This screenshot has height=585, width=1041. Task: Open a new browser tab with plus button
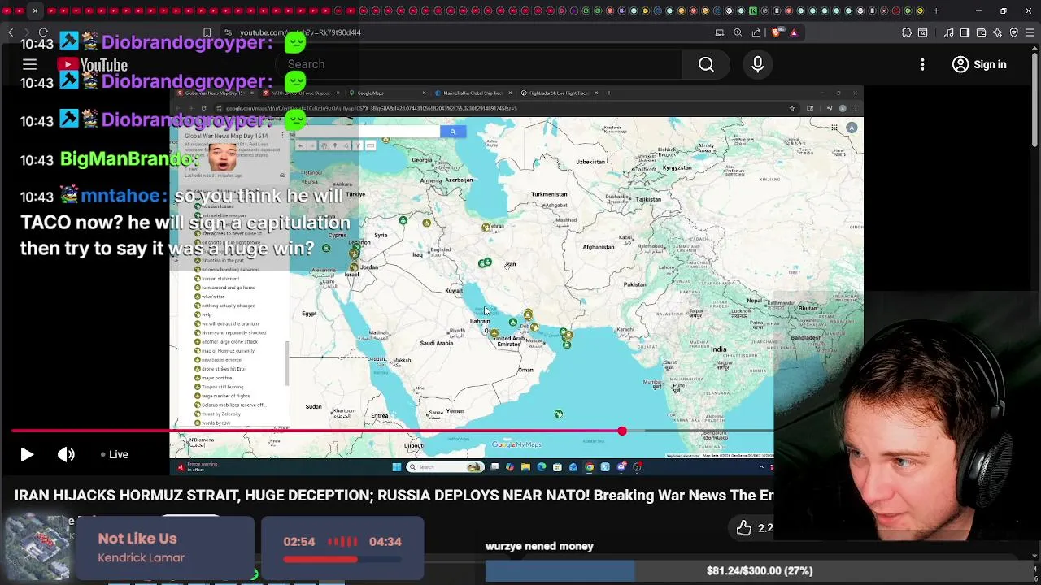(x=936, y=11)
